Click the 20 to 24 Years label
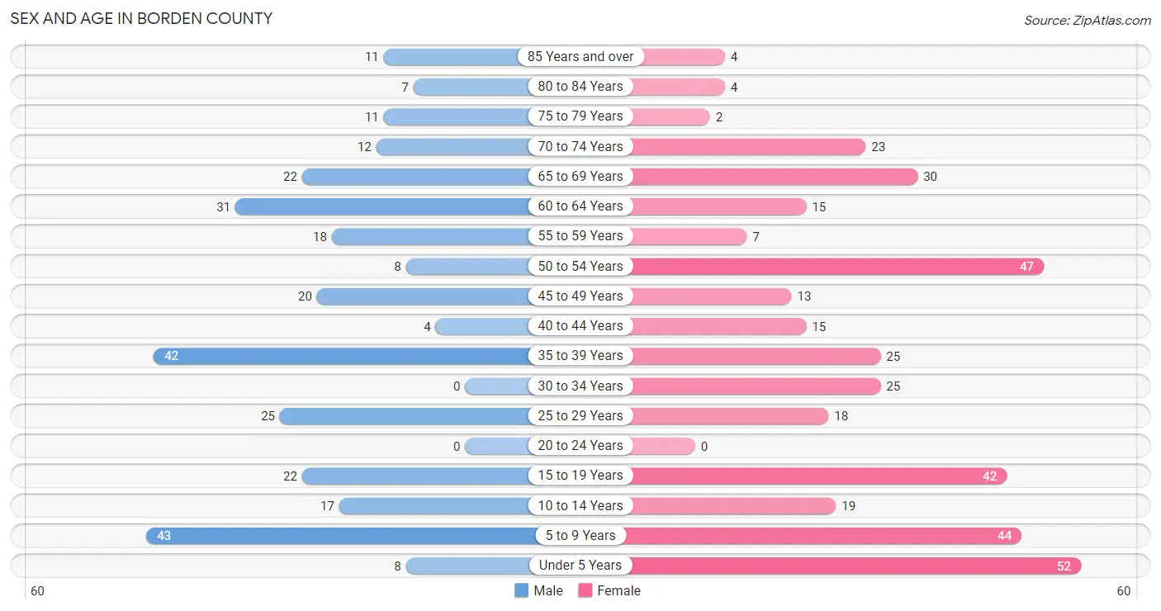Screen dimensions: 1161x611 (x=580, y=446)
